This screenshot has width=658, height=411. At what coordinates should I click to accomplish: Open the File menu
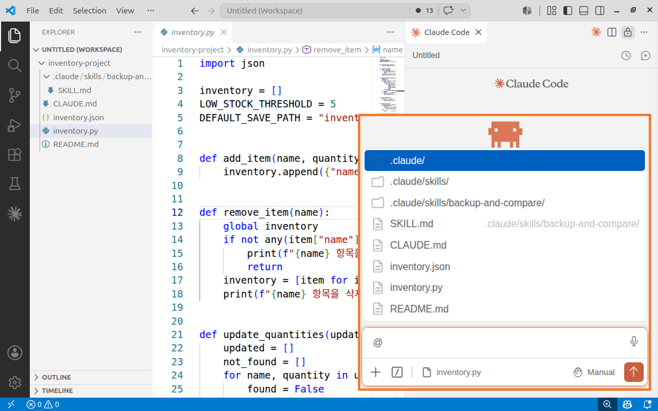[x=32, y=11]
